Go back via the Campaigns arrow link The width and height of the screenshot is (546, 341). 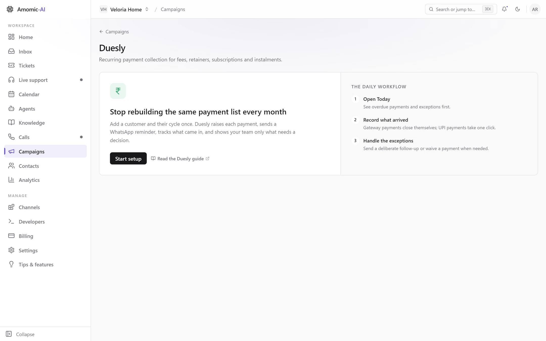point(114,32)
